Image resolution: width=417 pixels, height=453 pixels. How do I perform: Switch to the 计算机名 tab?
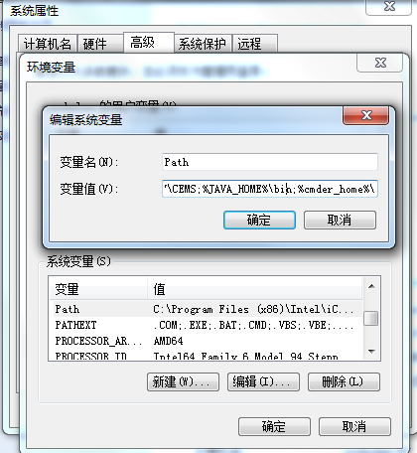(x=48, y=44)
